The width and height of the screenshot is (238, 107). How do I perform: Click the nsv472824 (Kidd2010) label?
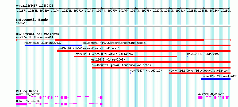(203, 54)
